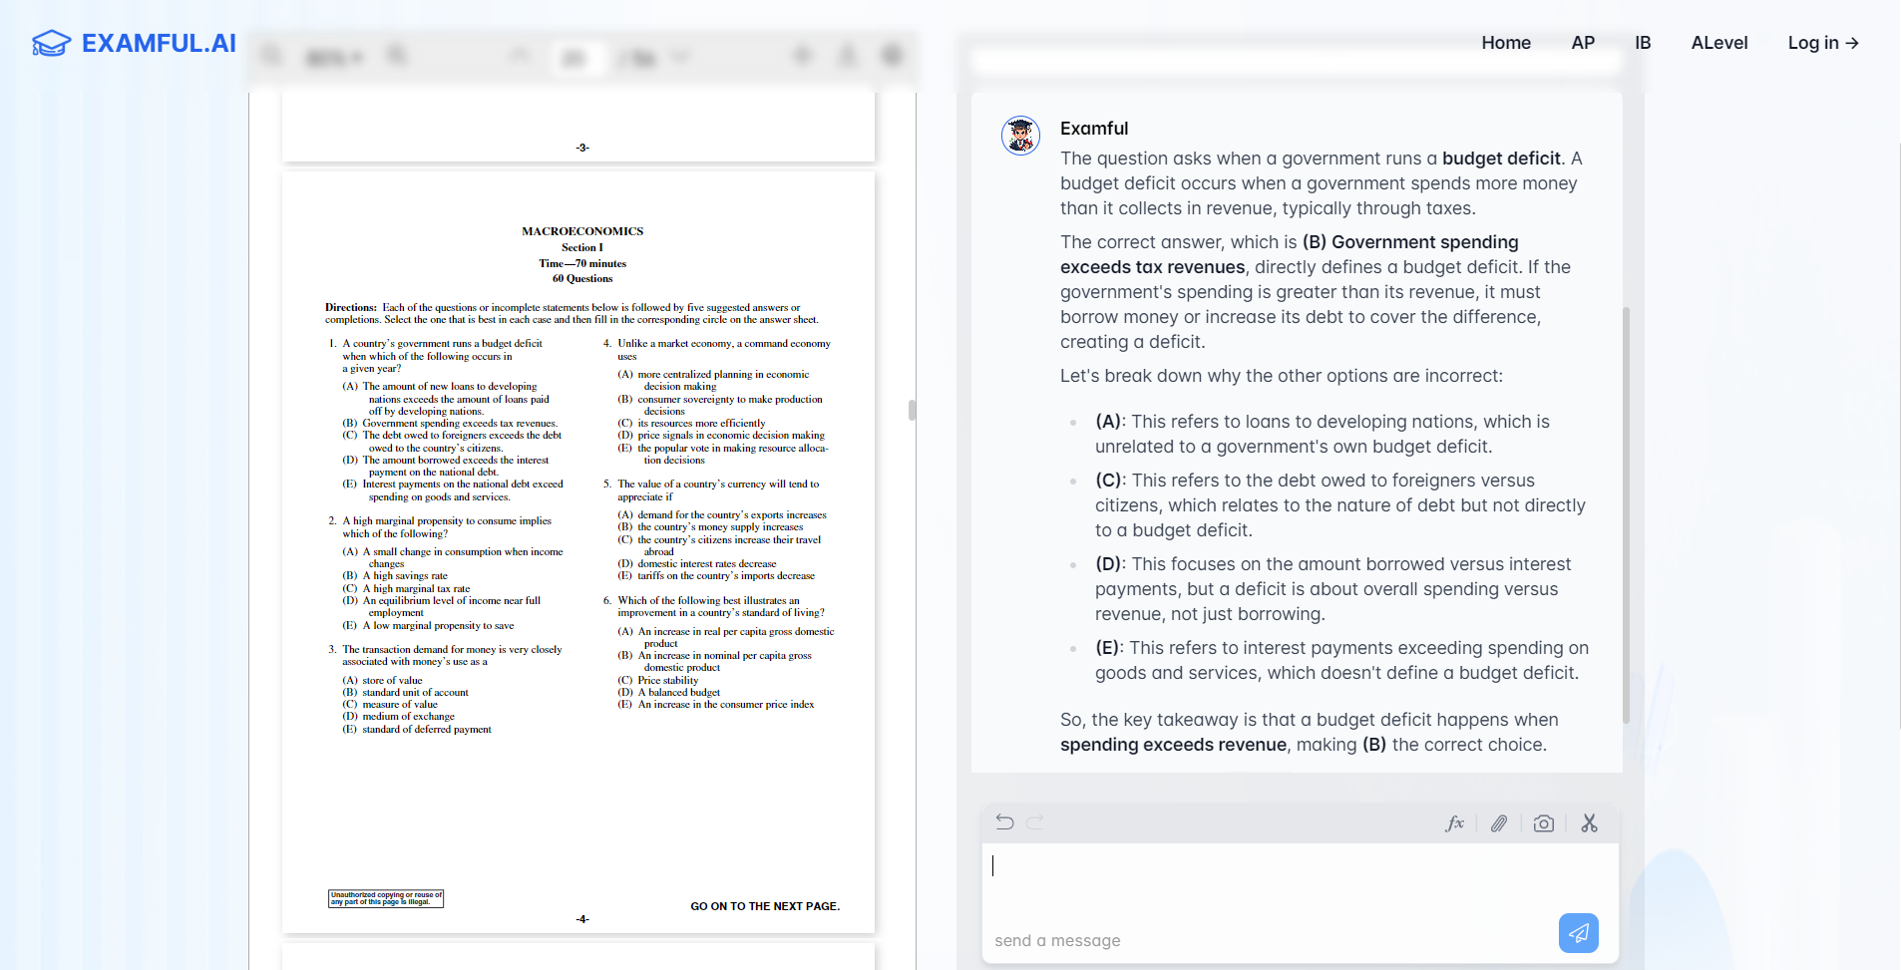
Task: Open the IB menu item
Action: tap(1643, 43)
